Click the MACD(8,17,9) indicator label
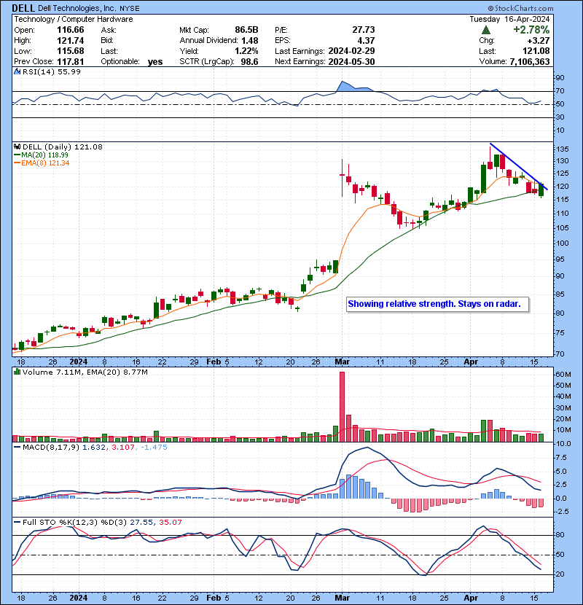This screenshot has width=583, height=605. tap(51, 448)
